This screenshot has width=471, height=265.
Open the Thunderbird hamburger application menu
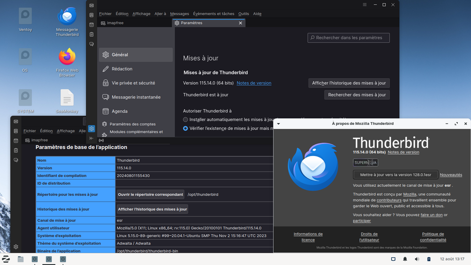tap(364, 5)
